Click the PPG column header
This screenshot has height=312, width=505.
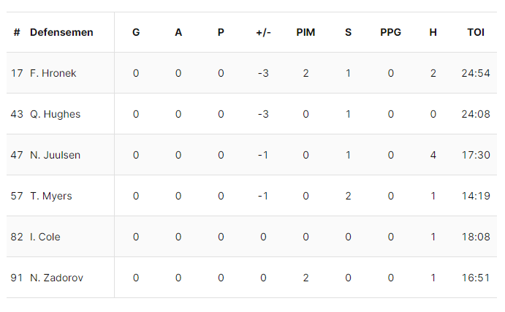point(390,33)
